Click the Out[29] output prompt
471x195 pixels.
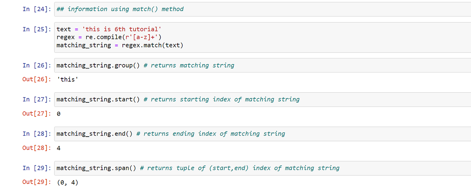pos(36,182)
